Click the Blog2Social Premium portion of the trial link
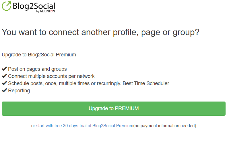The width and height of the screenshot is (231, 168). pos(113,126)
